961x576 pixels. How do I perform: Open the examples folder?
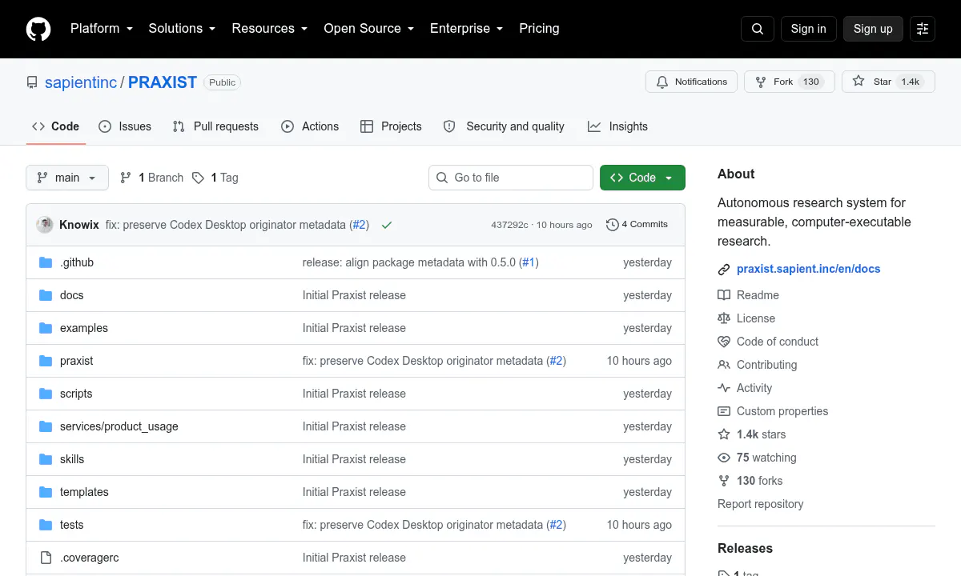(83, 328)
